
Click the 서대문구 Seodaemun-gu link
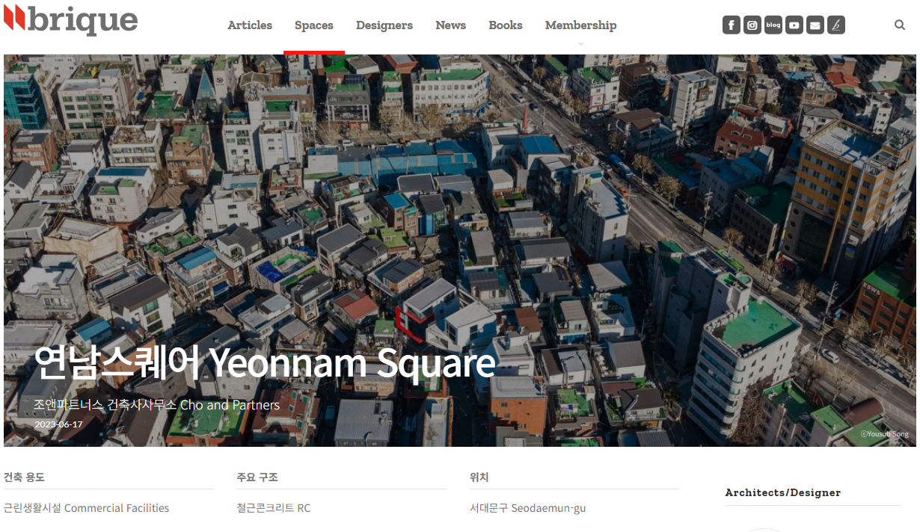pyautogui.click(x=528, y=508)
